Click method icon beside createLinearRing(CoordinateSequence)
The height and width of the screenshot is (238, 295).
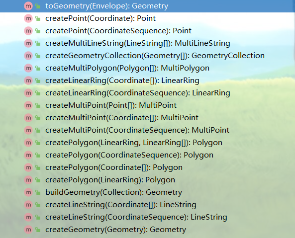click(28, 93)
